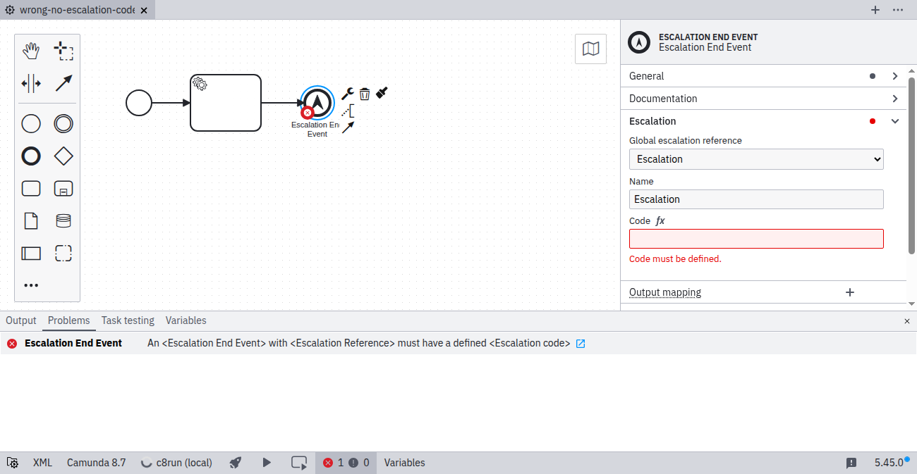Open the wrench change-element menu
This screenshot has height=474, width=917.
point(347,94)
